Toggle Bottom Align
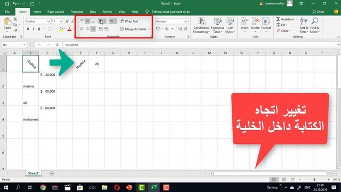The image size is (341, 192). pos(93,21)
